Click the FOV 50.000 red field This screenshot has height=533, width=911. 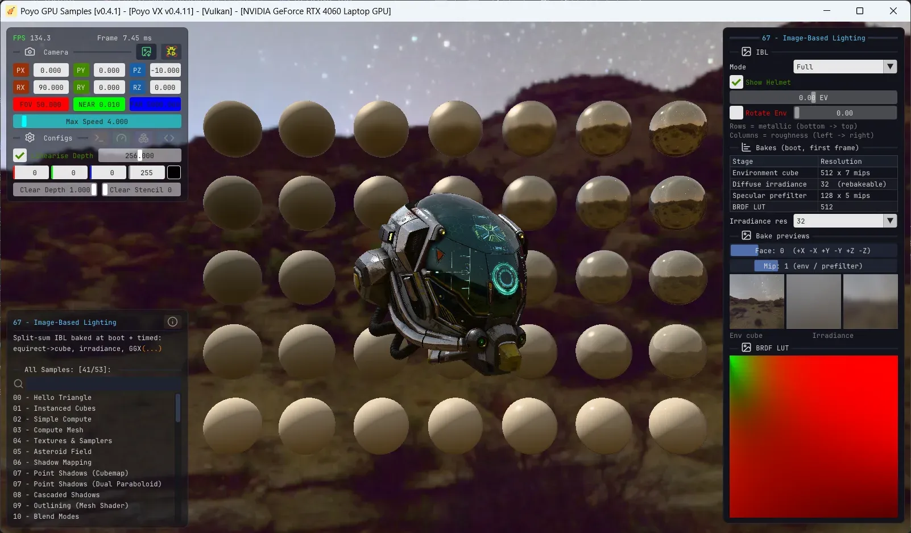41,104
